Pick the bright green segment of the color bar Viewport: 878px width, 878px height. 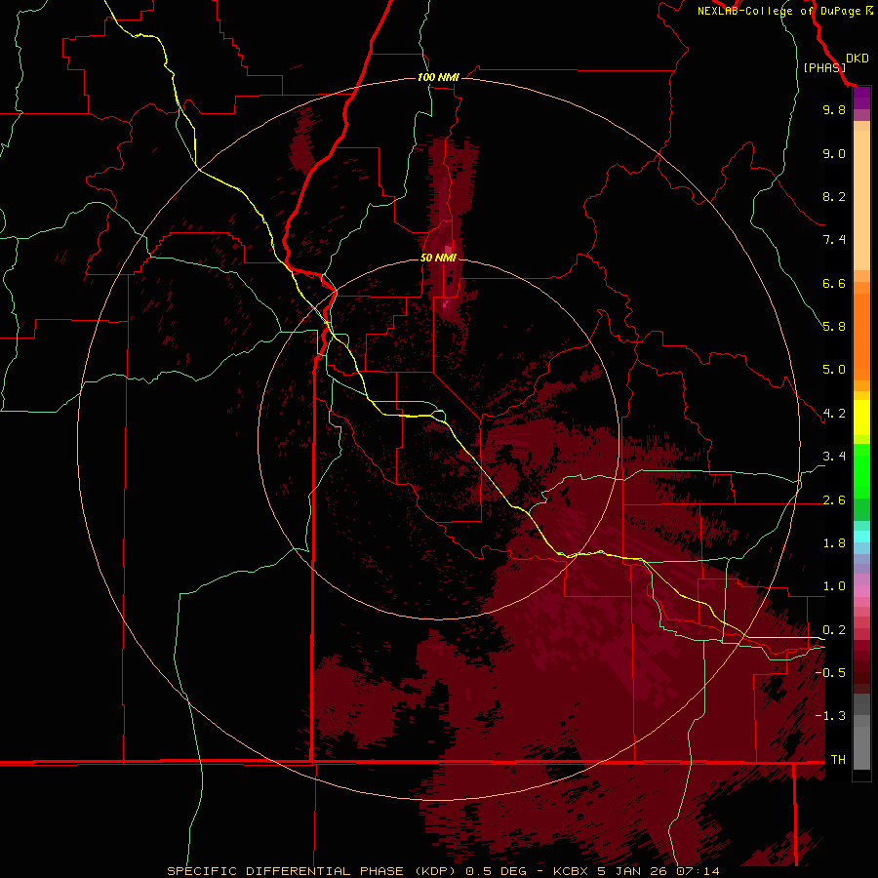pos(861,471)
